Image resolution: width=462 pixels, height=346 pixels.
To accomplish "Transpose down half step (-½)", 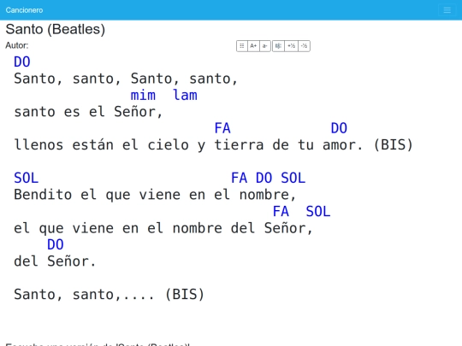I will click(304, 46).
